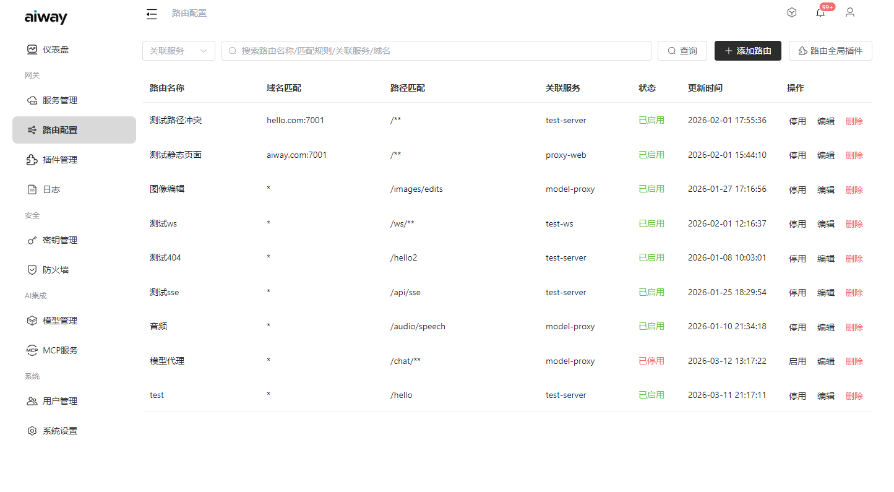Image resolution: width=894 pixels, height=492 pixels.
Task: Open MCP服务 in the sidebar
Action: point(60,350)
